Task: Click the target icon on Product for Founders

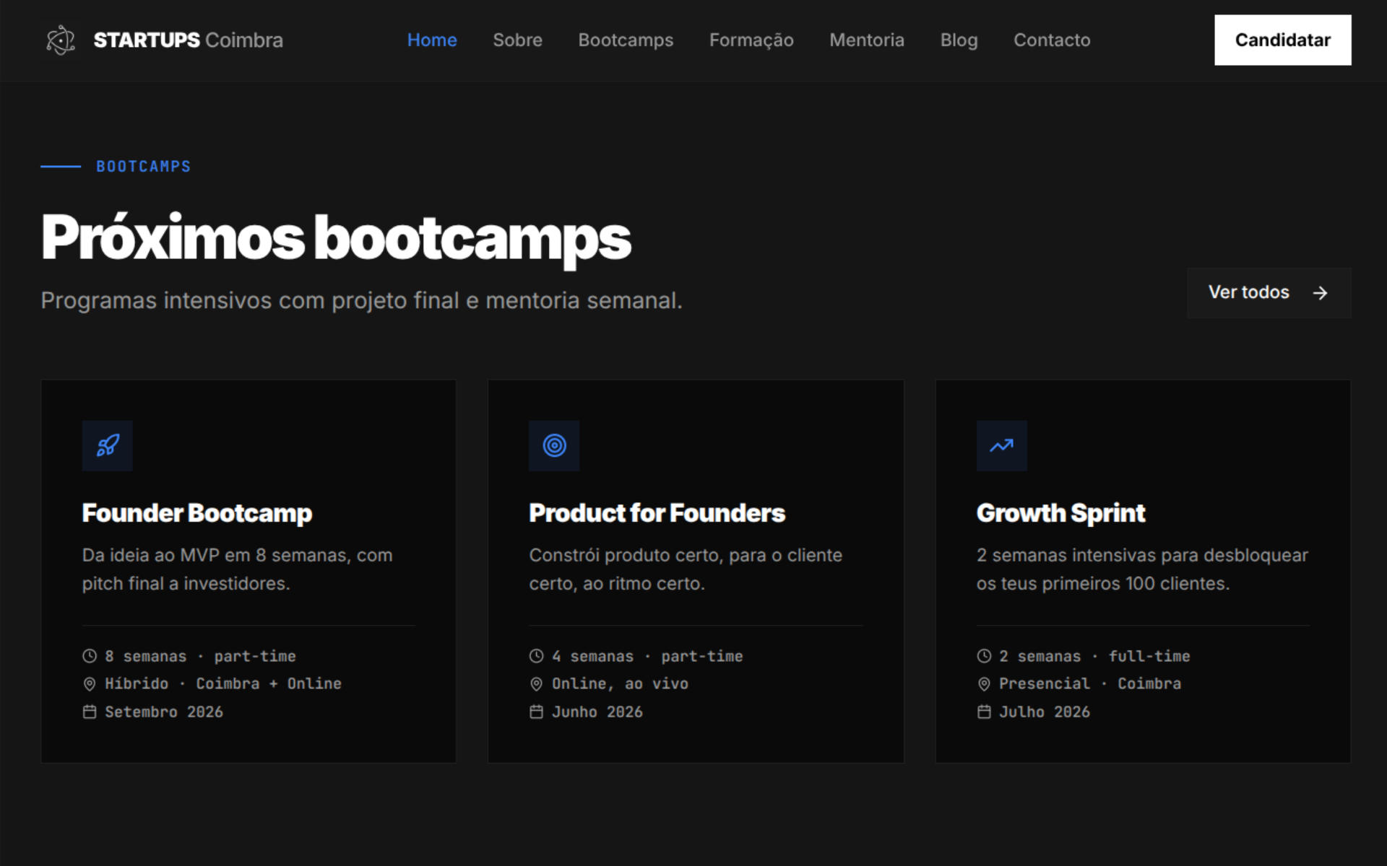Action: point(554,445)
